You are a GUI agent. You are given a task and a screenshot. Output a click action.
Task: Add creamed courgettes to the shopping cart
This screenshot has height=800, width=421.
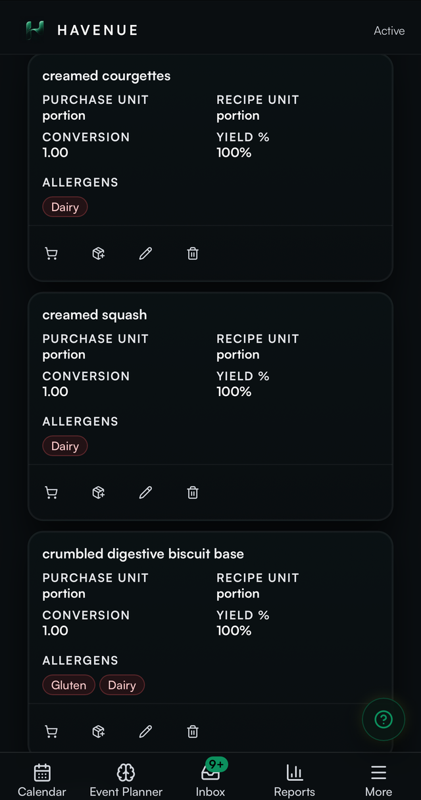tap(51, 253)
